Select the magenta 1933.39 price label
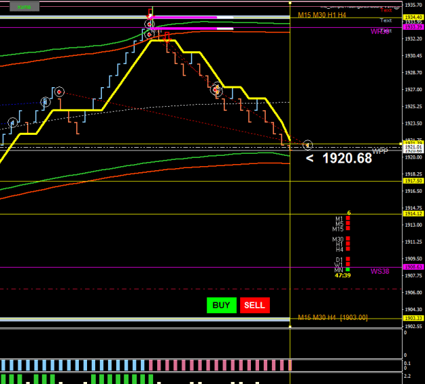 point(413,27)
